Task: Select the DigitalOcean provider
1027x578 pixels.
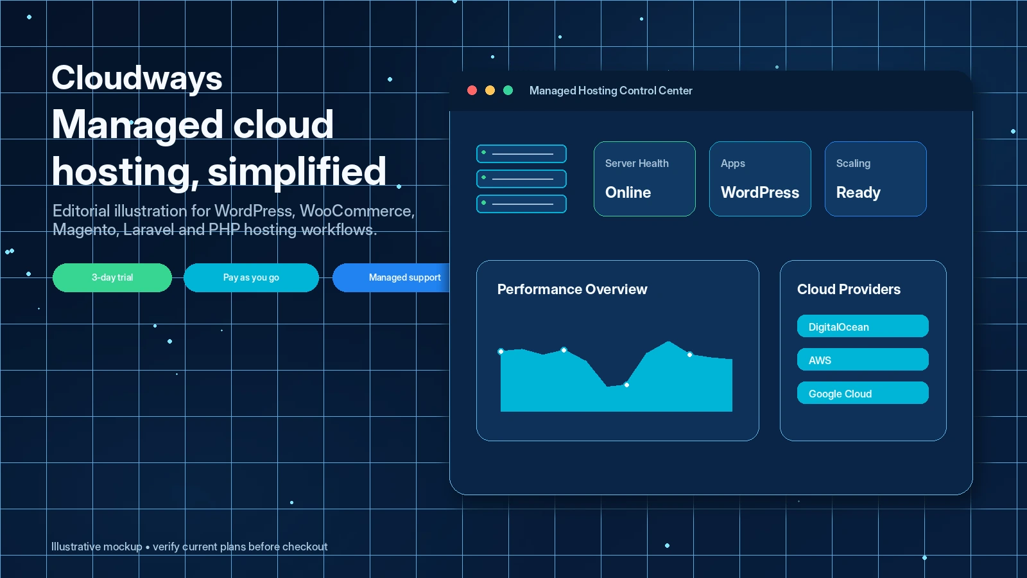Action: pos(863,326)
